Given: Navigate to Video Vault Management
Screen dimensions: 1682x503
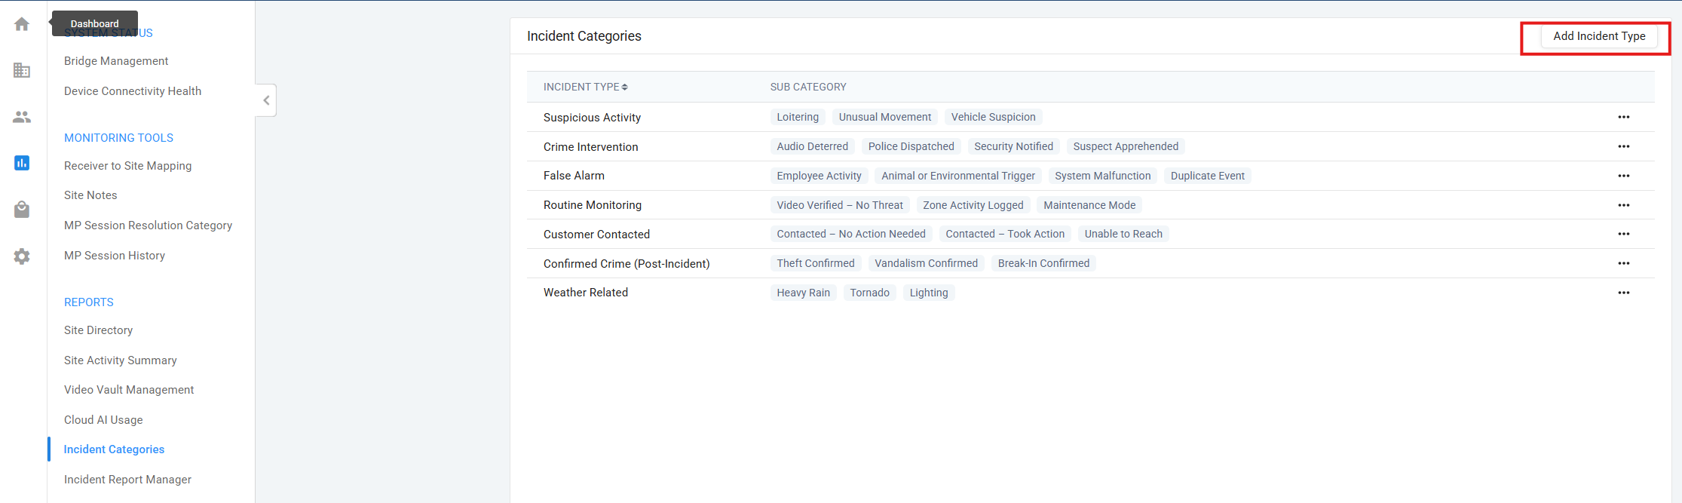Looking at the screenshot, I should click(x=129, y=390).
